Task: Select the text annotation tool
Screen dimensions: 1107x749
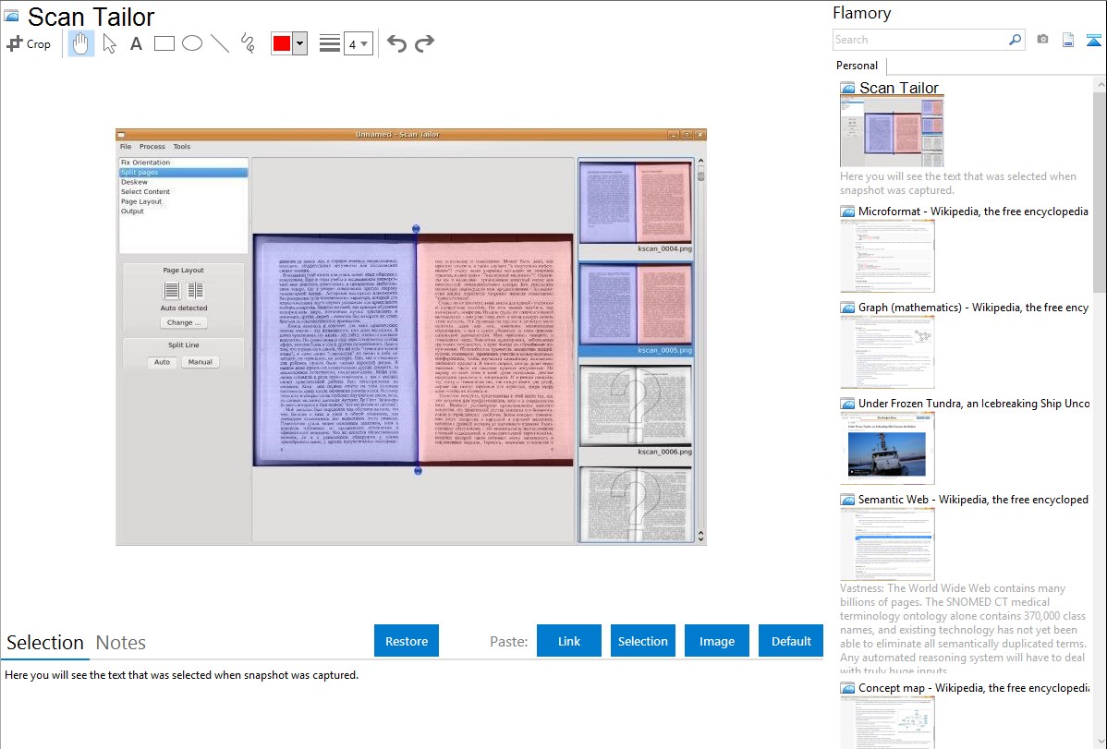Action: [136, 43]
